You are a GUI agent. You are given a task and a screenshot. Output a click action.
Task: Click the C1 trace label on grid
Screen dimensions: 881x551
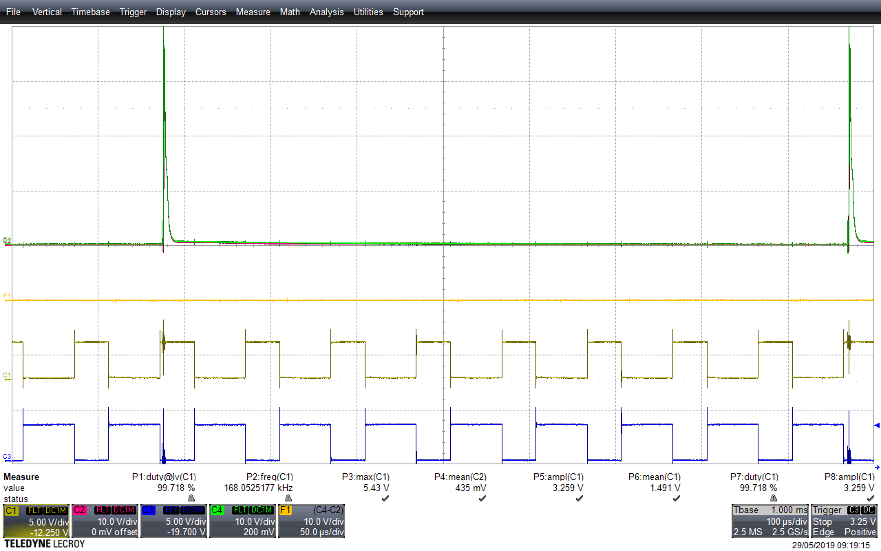click(x=7, y=375)
